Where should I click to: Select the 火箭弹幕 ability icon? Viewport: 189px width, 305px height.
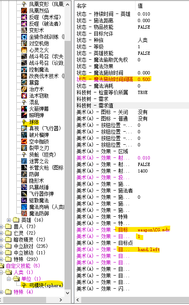coord(24,109)
